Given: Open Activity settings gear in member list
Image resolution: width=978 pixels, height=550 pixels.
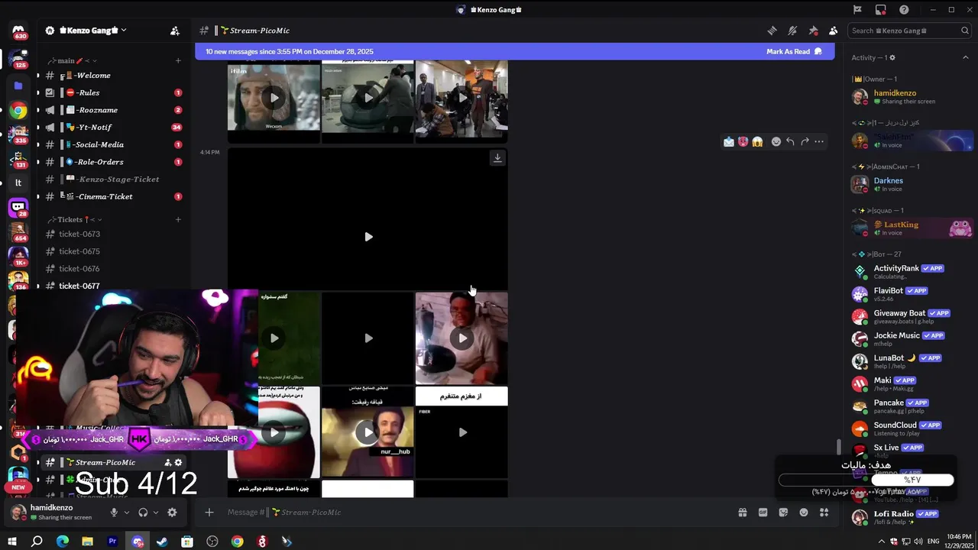Looking at the screenshot, I should point(892,57).
